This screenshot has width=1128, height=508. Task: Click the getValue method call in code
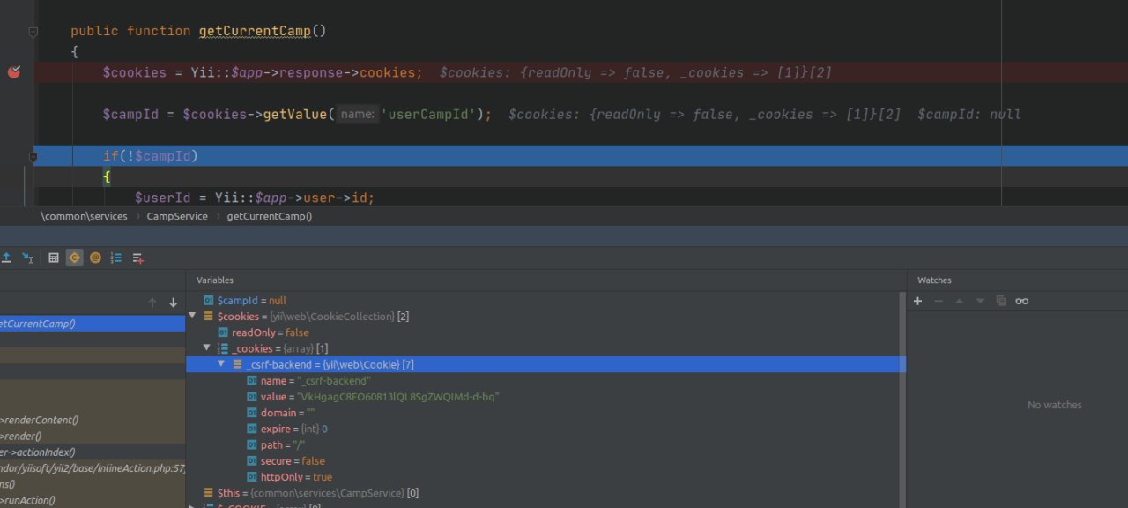pos(295,115)
